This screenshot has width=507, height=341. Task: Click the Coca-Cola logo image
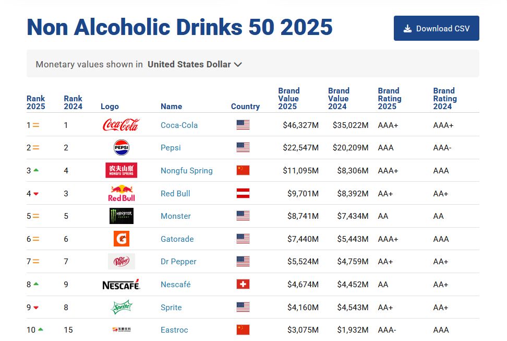[121, 125]
